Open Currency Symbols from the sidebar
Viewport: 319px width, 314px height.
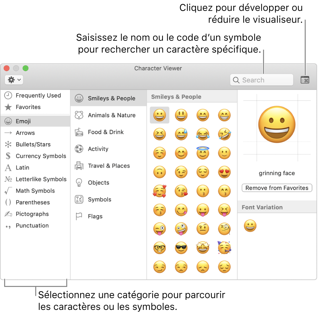point(41,156)
